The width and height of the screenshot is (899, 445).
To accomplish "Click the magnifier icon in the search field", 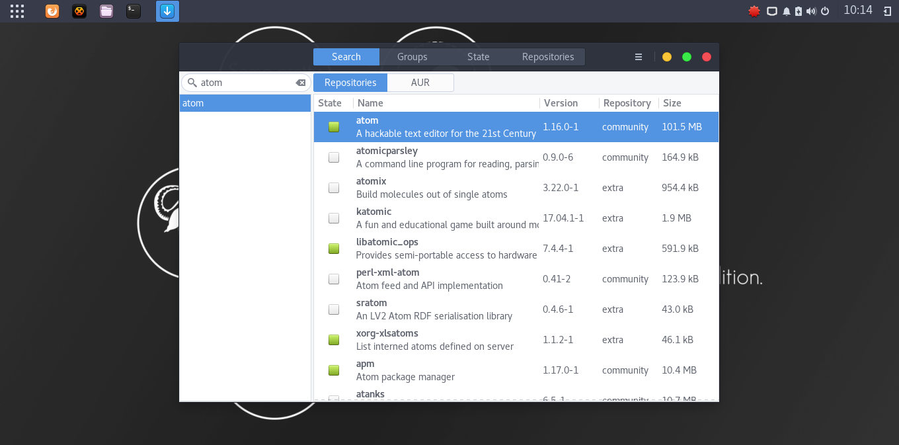I will click(x=192, y=83).
